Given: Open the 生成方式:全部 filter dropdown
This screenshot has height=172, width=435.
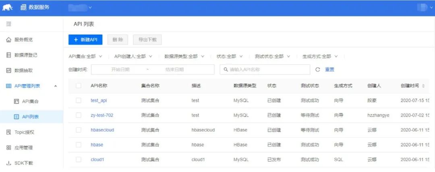Looking at the screenshot, I should pos(320,56).
